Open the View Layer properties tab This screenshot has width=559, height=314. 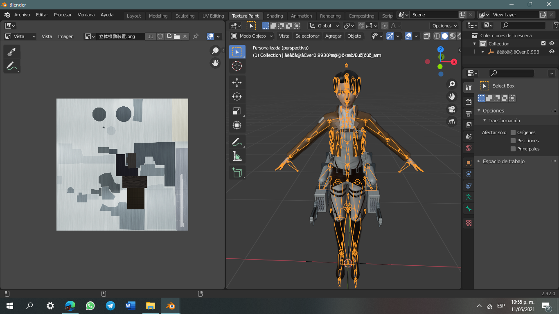point(469,125)
